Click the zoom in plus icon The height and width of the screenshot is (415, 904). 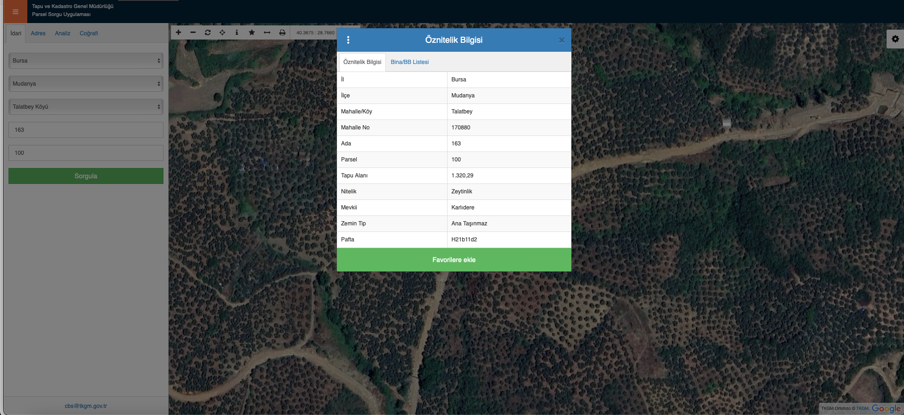[x=179, y=32]
